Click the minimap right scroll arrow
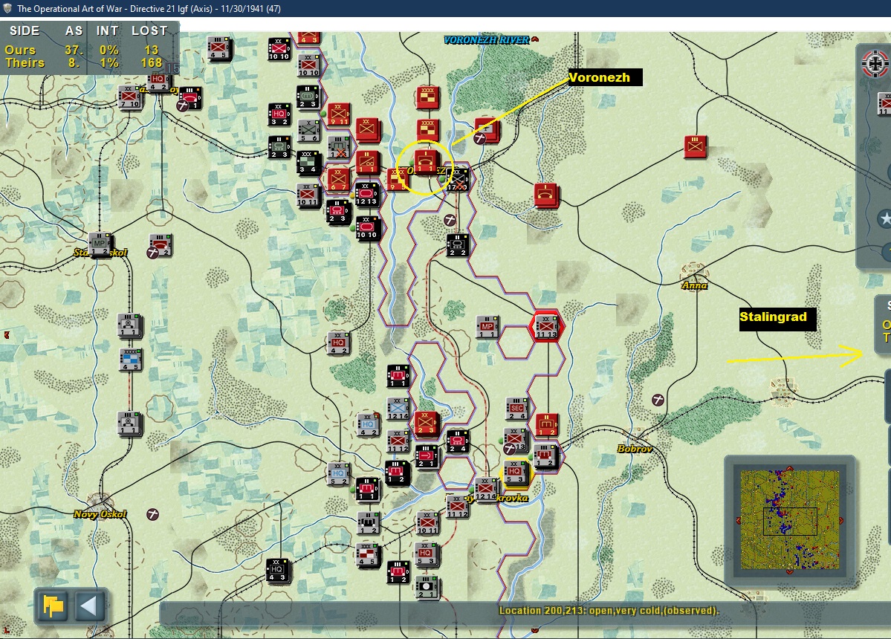Image resolution: width=891 pixels, height=639 pixels. point(841,520)
